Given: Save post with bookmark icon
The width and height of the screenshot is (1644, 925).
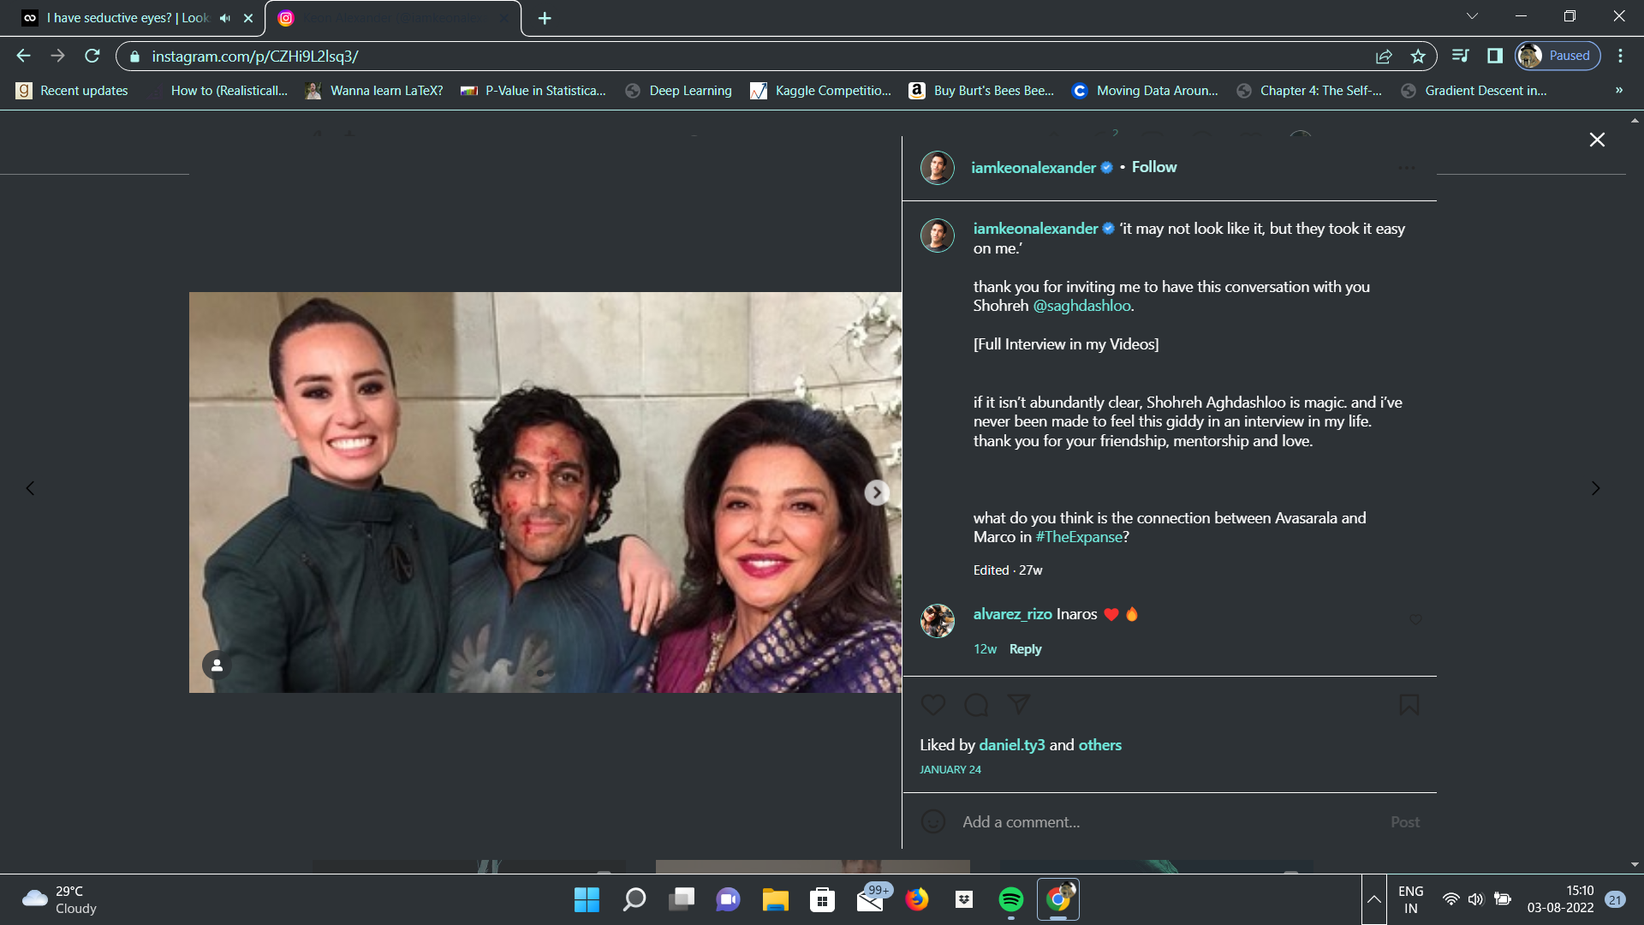Looking at the screenshot, I should [x=1409, y=704].
